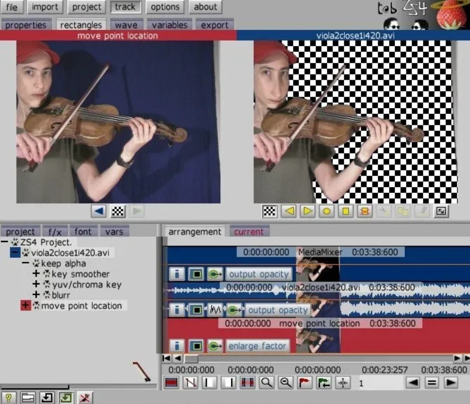Click the yellow circle button under output preview
This screenshot has height=404, width=470.
pyautogui.click(x=327, y=211)
